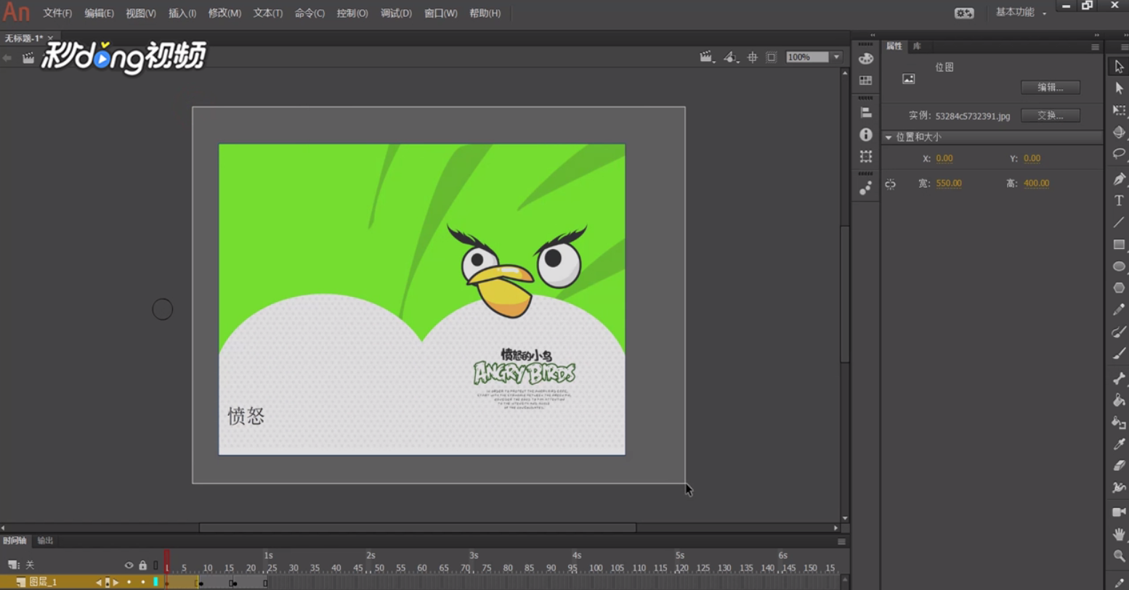Select the PolyStar polygon tool

coord(1119,288)
